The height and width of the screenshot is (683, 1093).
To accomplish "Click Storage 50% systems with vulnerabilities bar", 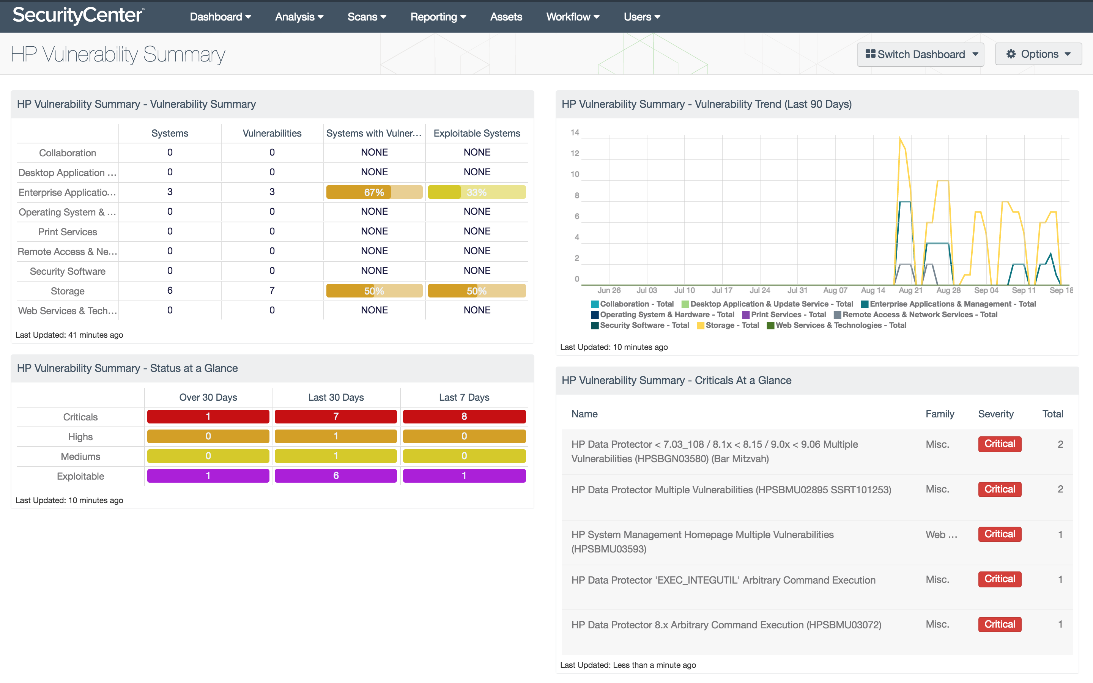I will (375, 291).
